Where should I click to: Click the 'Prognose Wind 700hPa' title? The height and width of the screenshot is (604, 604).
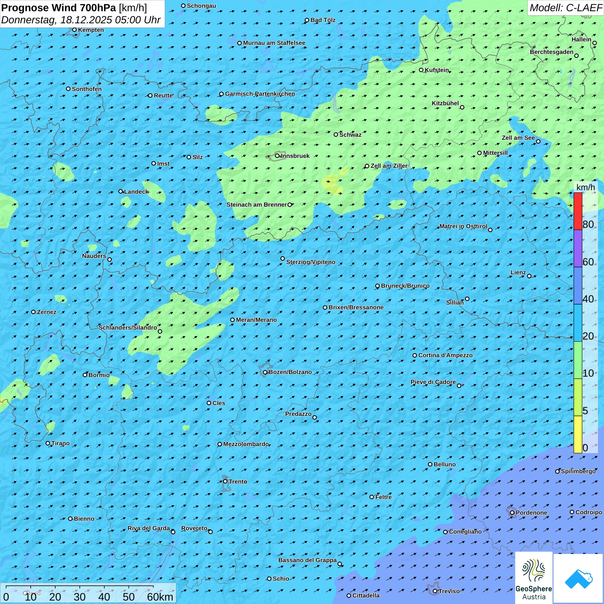point(59,8)
